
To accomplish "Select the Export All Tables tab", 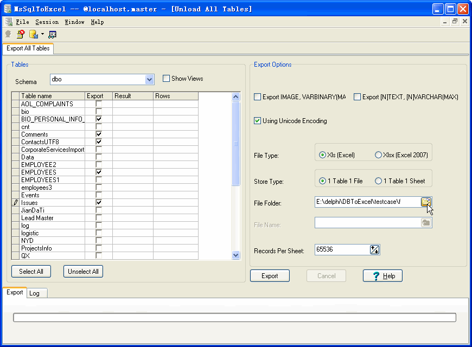I will pyautogui.click(x=28, y=48).
